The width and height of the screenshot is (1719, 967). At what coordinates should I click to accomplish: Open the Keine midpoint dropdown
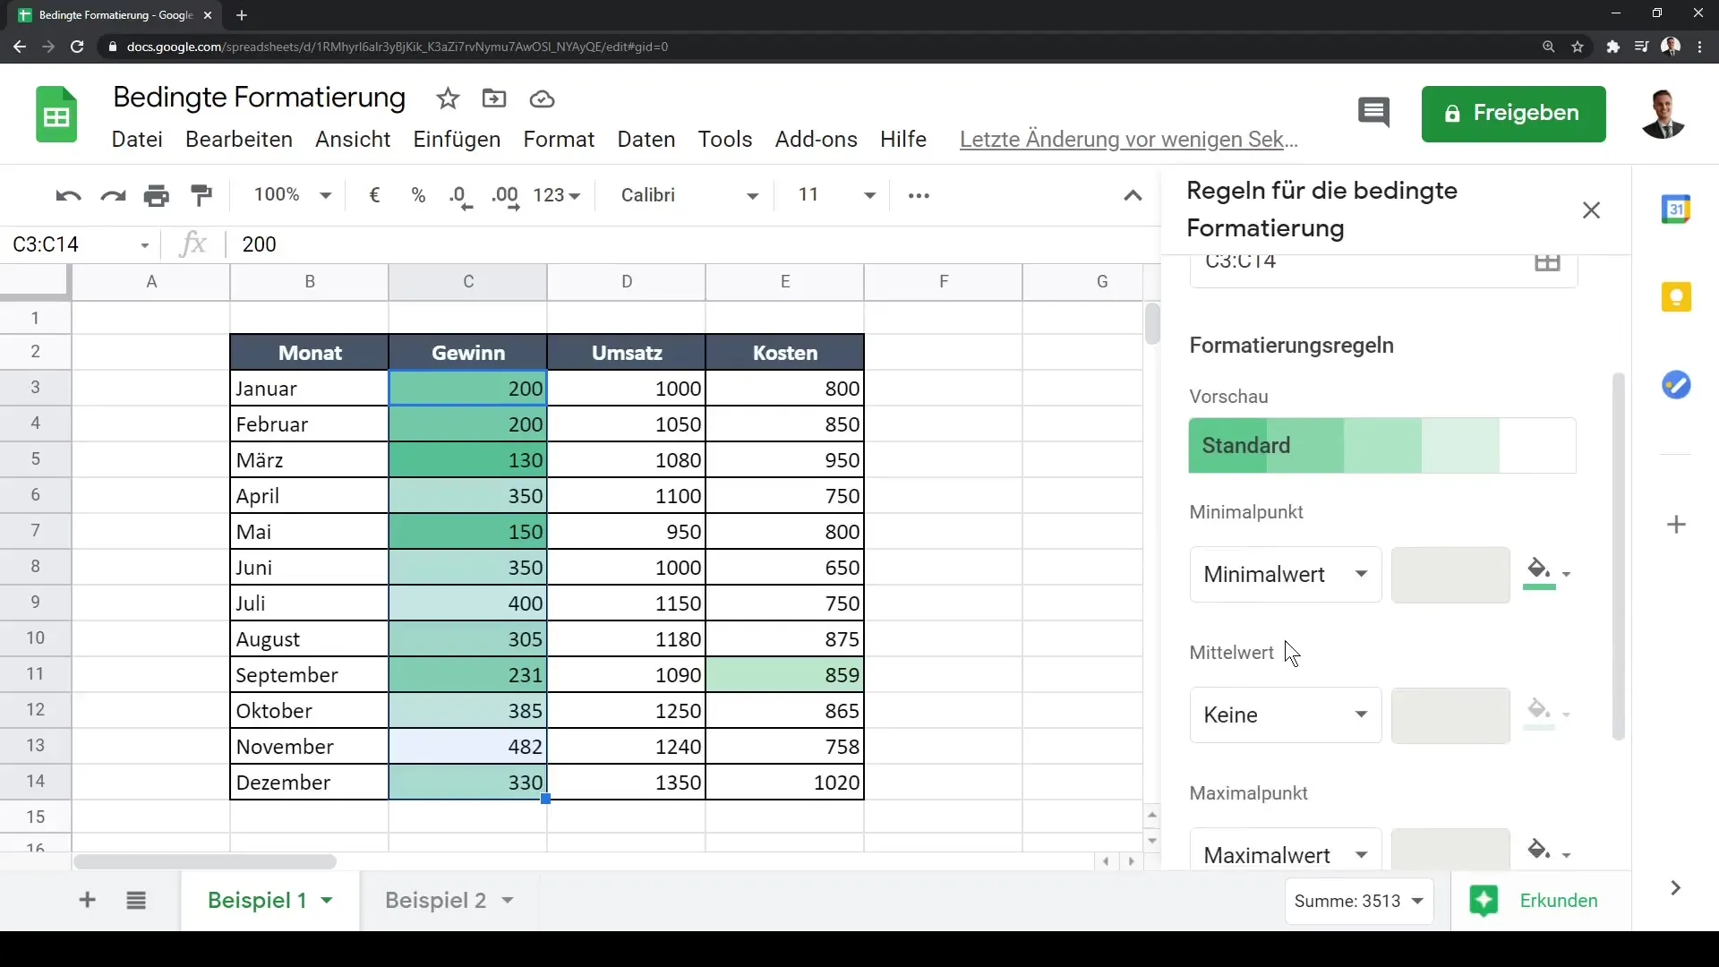(1285, 715)
